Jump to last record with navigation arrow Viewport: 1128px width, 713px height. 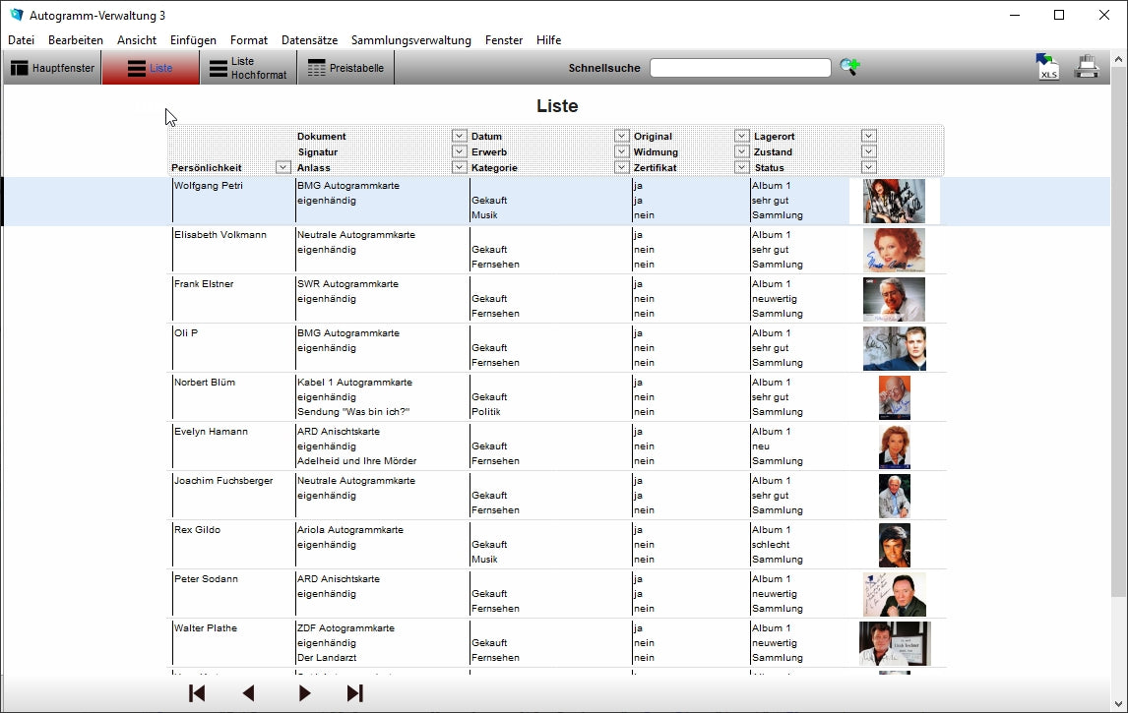355,693
